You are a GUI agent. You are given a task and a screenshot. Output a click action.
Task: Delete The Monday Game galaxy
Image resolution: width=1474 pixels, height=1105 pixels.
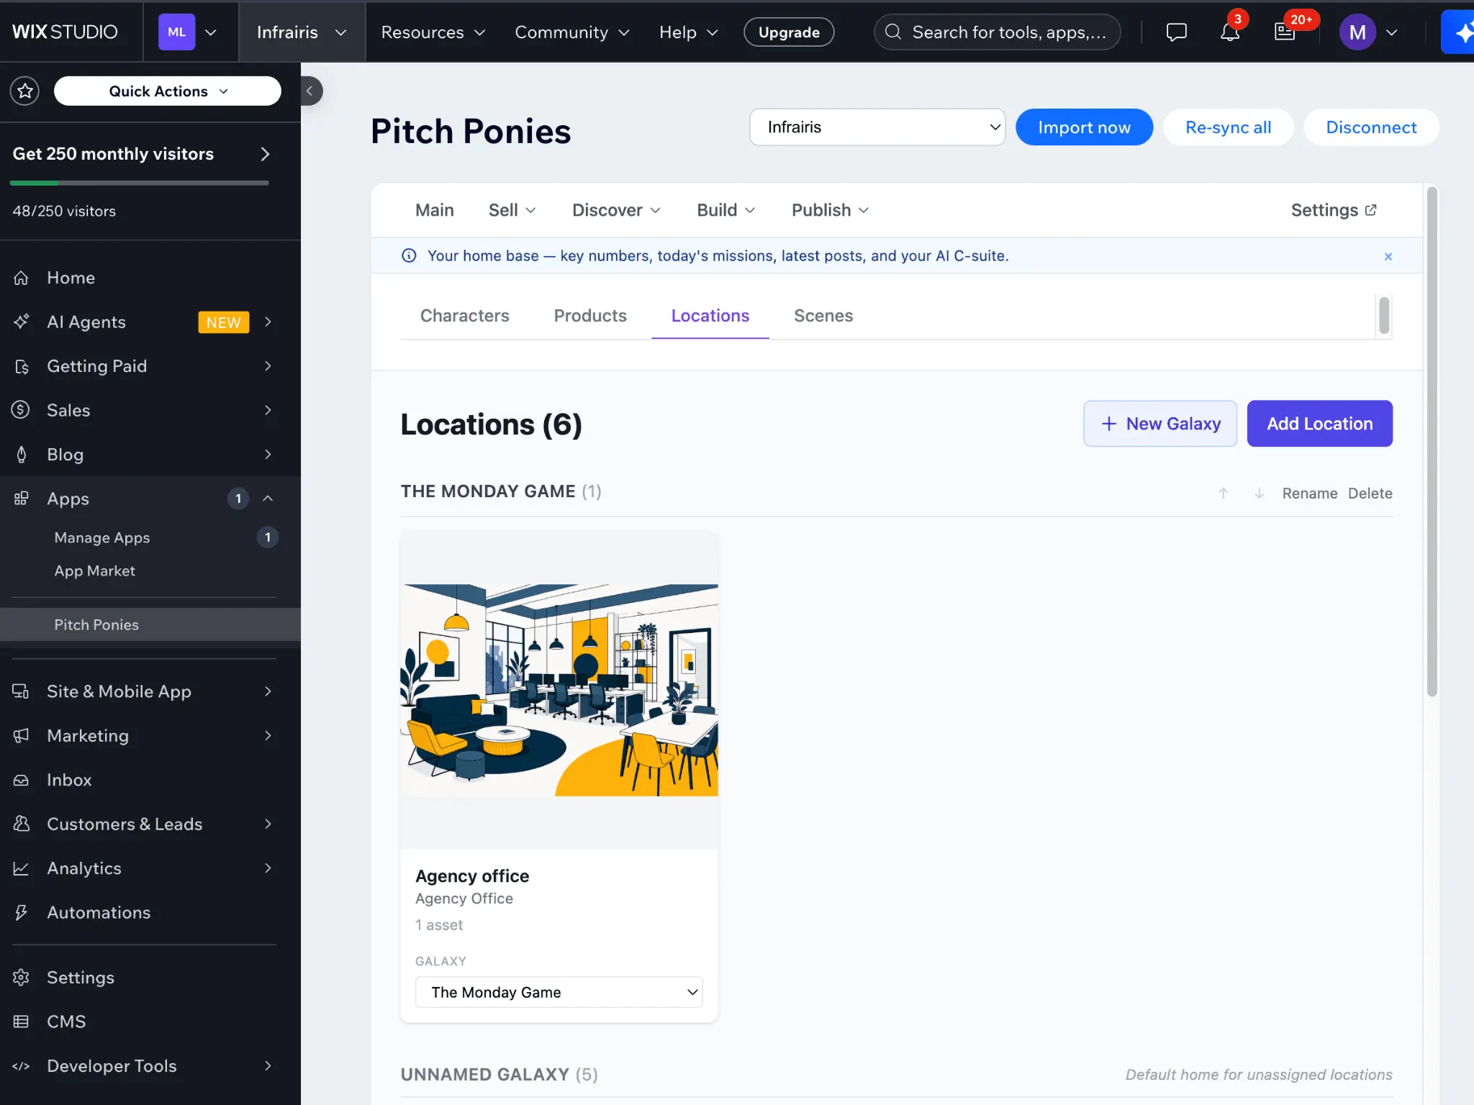(1370, 494)
